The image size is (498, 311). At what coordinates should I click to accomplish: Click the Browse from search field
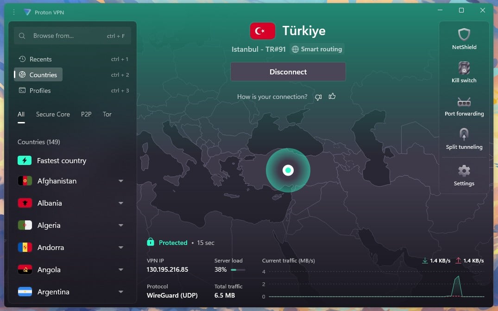point(72,36)
